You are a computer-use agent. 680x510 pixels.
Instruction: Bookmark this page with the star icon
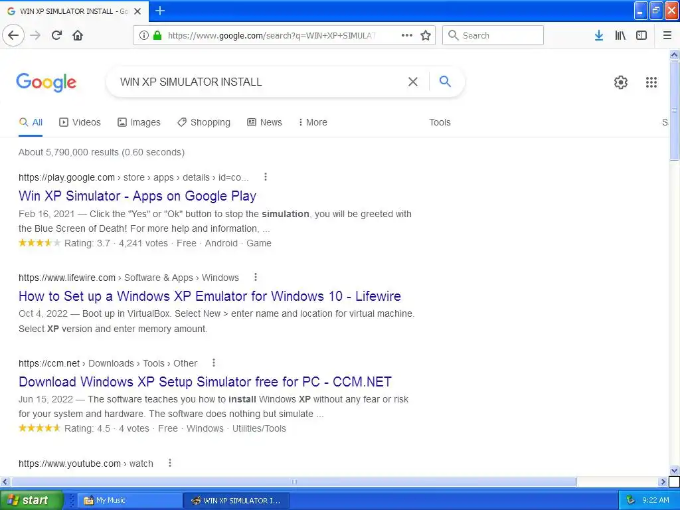pyautogui.click(x=426, y=36)
